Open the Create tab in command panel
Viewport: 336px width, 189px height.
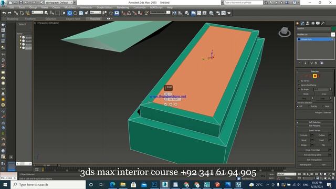point(298,23)
